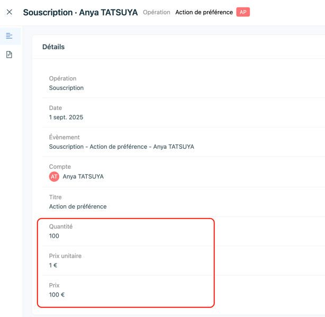Click the page title 'Souscription · Anya TATSUYA'
This screenshot has height=317, width=325.
click(x=80, y=12)
